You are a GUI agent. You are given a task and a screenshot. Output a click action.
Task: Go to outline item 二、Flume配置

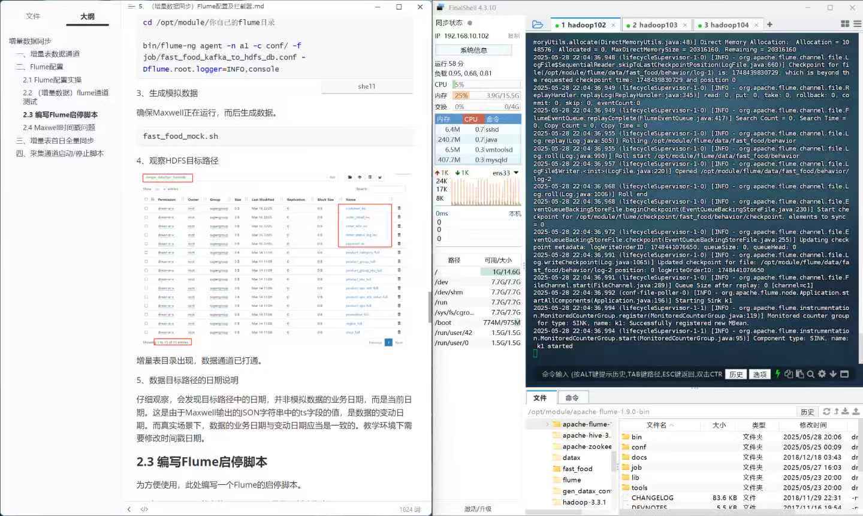tap(40, 67)
